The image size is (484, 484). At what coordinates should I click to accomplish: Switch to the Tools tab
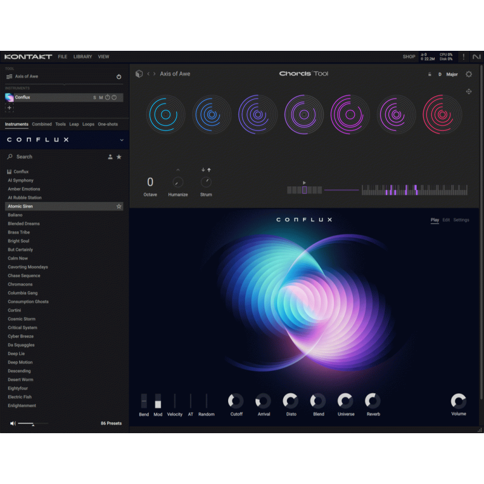60,124
